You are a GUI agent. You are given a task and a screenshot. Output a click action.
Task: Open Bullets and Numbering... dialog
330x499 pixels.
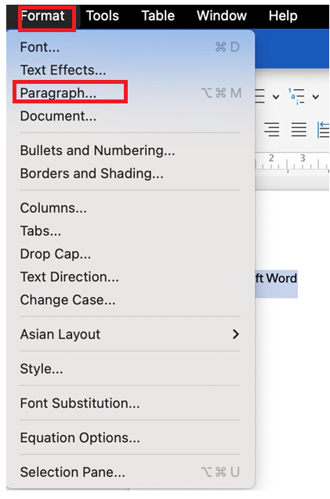pyautogui.click(x=130, y=150)
